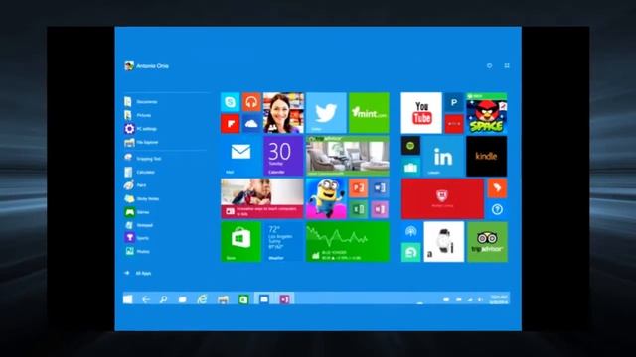Open the Skype tile

(x=231, y=102)
